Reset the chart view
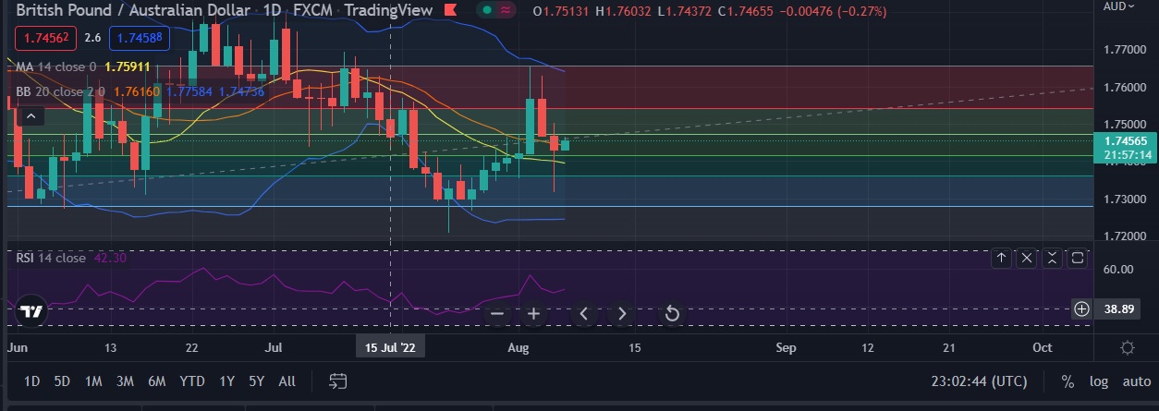Viewport: 1159px width, 411px height. click(672, 314)
